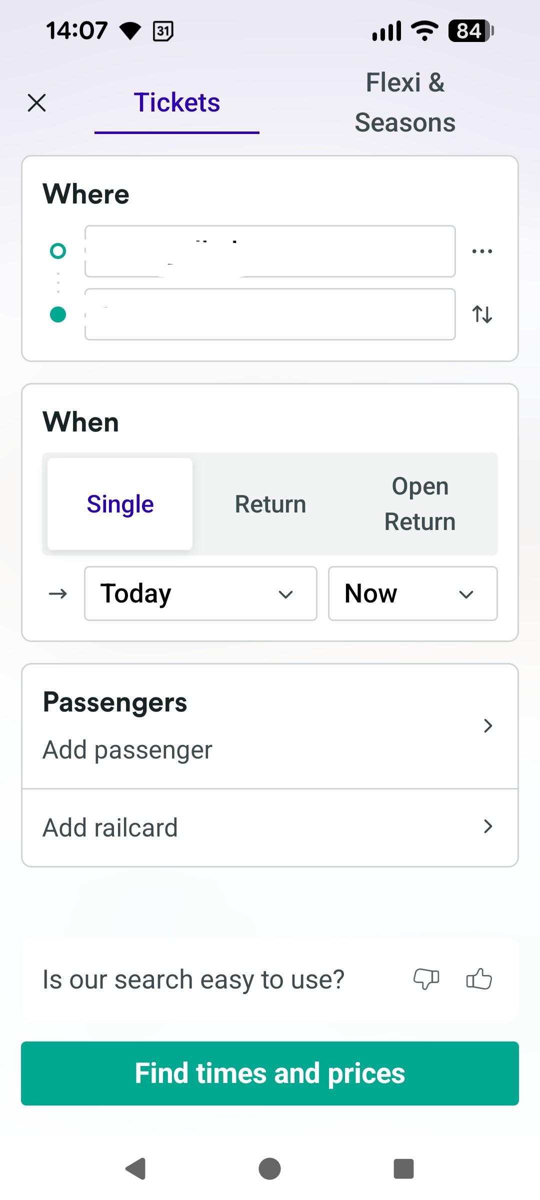Tap the thumbs down feedback icon
This screenshot has width=540, height=1200.
pos(426,979)
